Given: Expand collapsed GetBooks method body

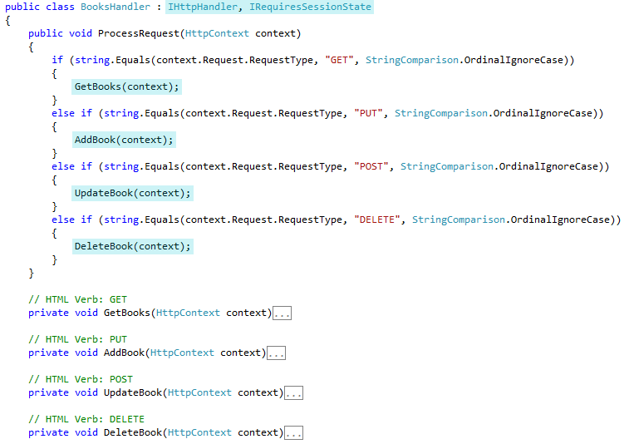Looking at the screenshot, I should coord(282,313).
